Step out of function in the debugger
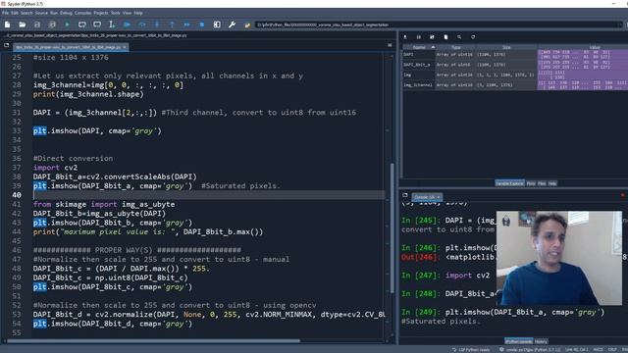 tap(172, 25)
